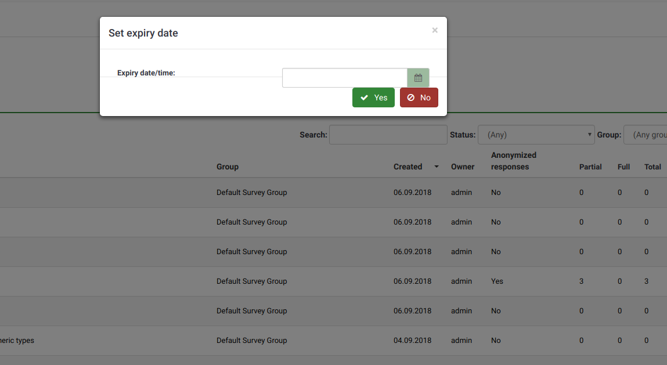Click the Expiry date/time label

[146, 73]
